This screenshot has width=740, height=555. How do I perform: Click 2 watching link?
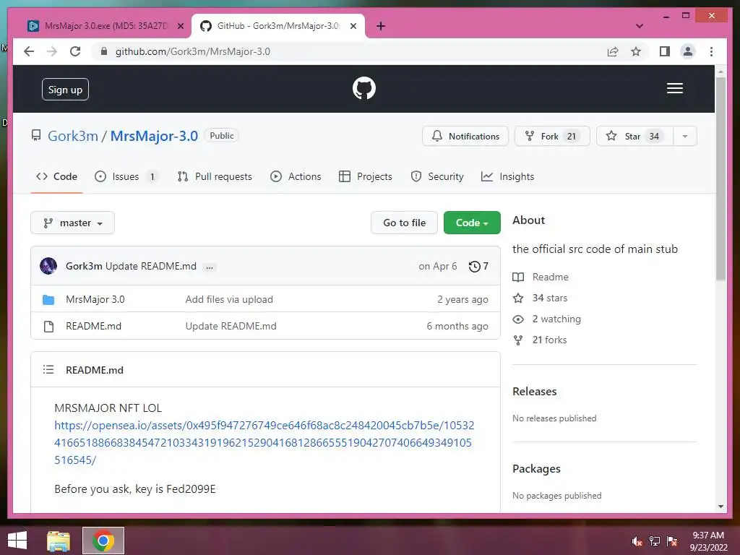[x=547, y=319]
